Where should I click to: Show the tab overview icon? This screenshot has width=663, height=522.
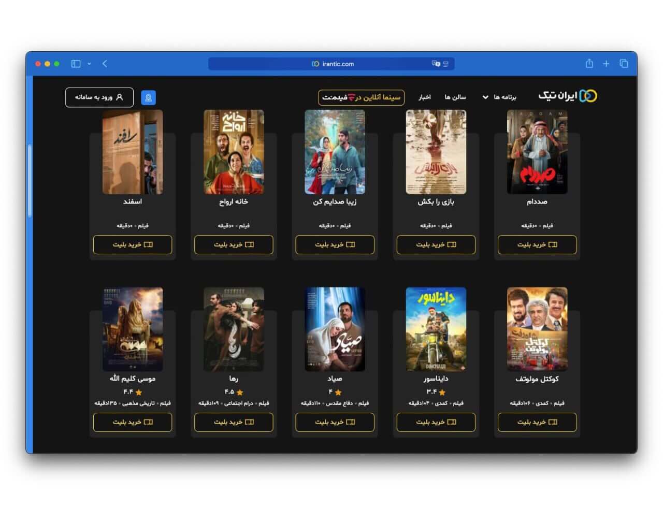click(624, 64)
